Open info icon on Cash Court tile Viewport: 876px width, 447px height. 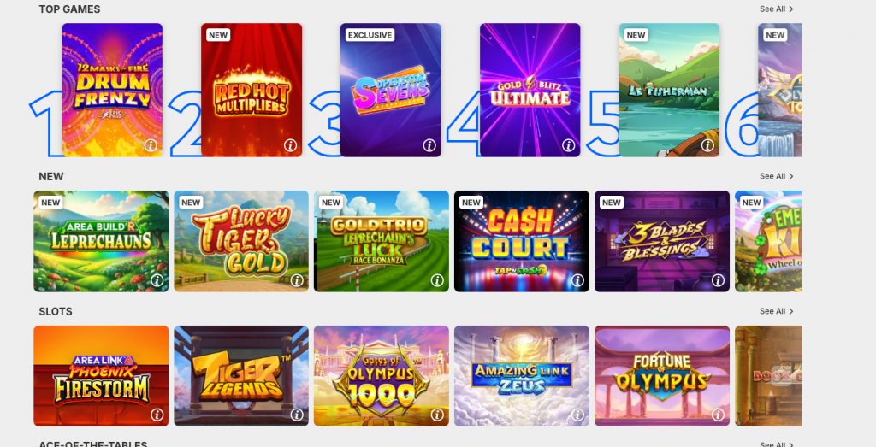(x=577, y=280)
